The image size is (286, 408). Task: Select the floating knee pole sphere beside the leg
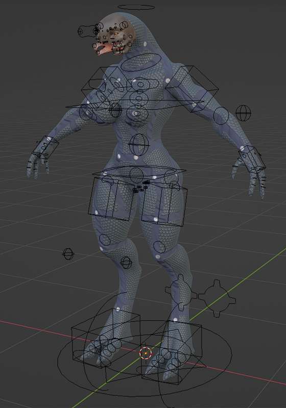68,253
